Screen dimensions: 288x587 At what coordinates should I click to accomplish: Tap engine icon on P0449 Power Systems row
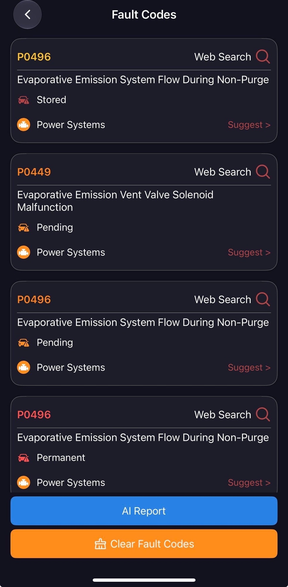pos(24,252)
